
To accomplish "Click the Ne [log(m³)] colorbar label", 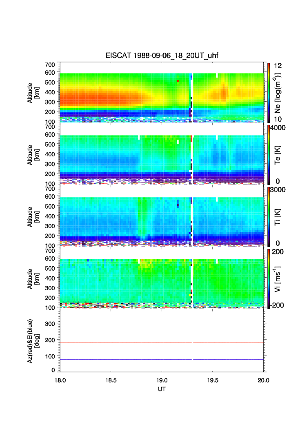I will tap(280, 92).
